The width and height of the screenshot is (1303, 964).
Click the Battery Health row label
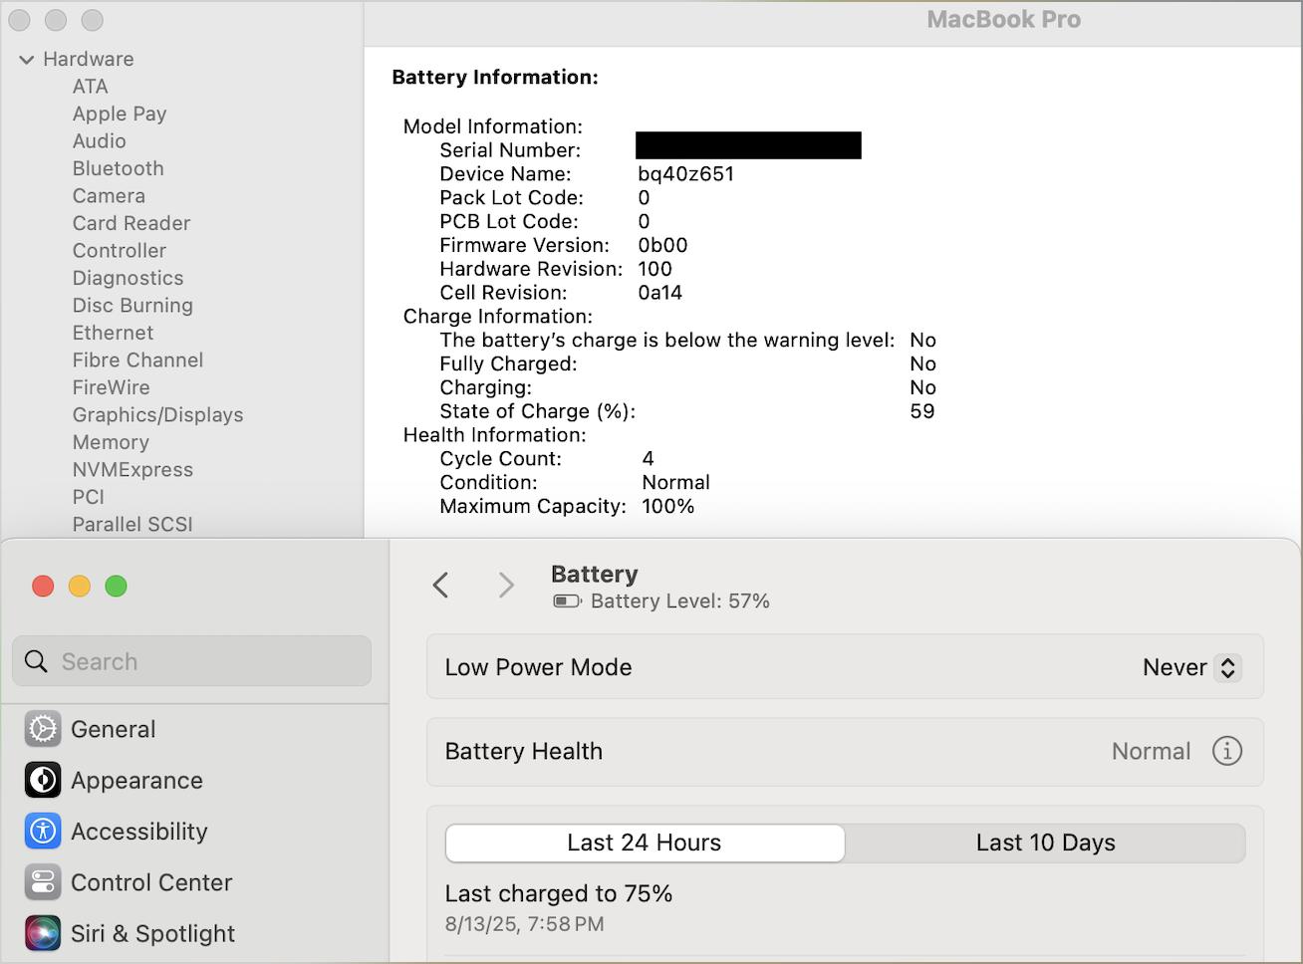point(523,751)
